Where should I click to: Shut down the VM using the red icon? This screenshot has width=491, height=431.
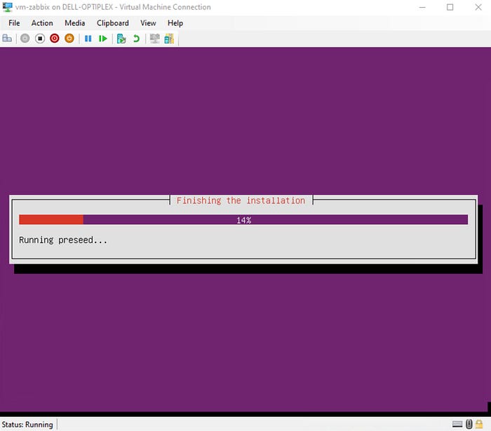tap(55, 39)
